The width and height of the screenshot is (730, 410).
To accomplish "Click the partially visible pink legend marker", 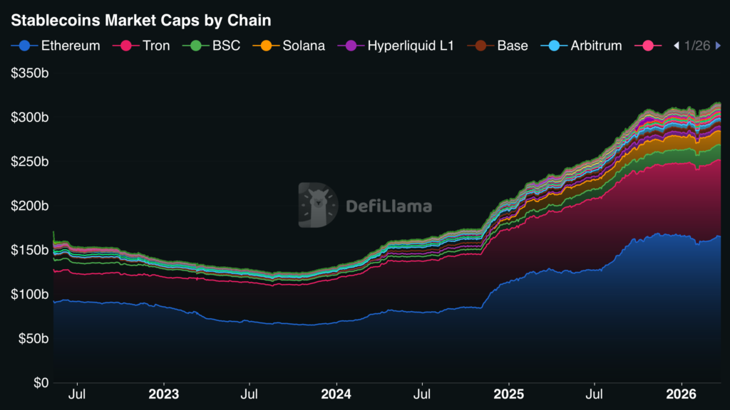I will 648,46.
